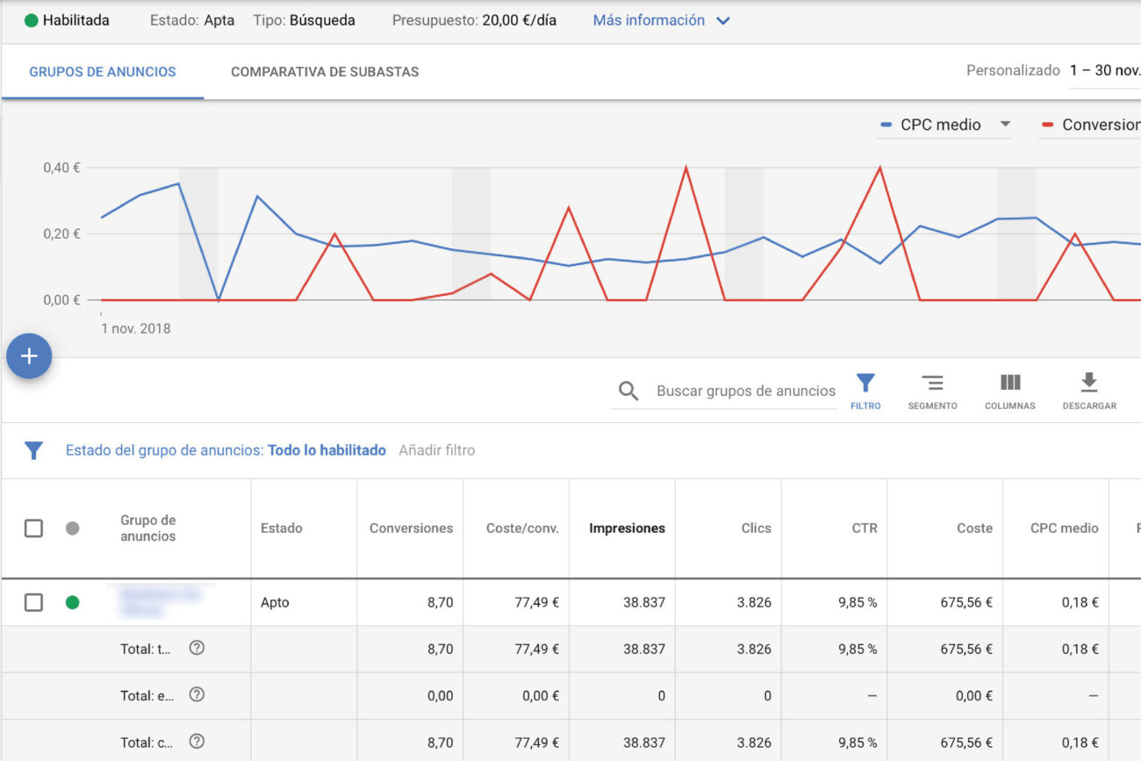Open the CPC medio metric dropdown
The image size is (1141, 761).
tap(1004, 124)
